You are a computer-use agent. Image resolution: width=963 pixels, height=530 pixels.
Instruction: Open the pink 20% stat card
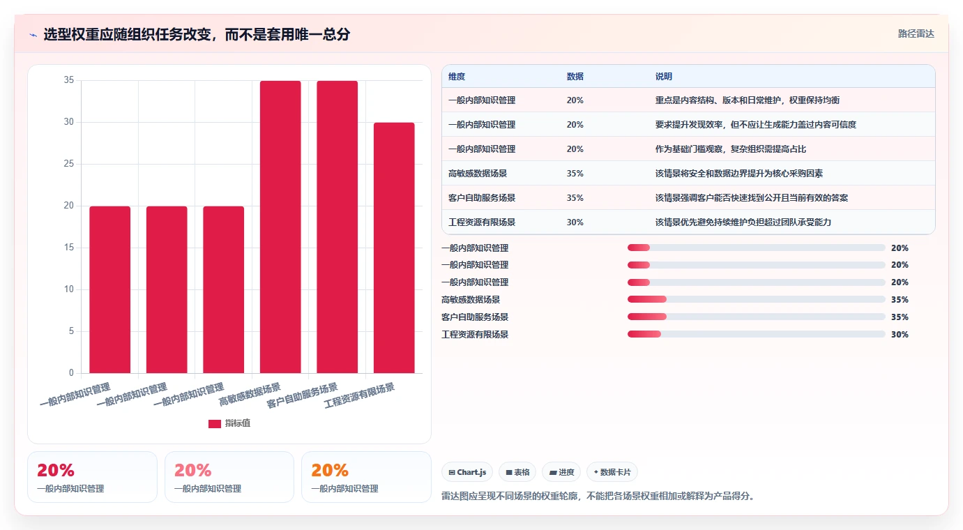point(229,477)
